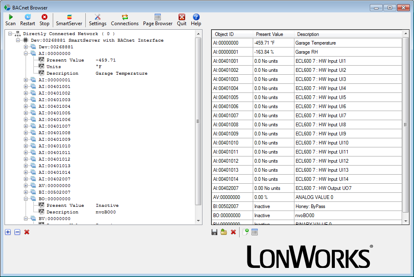Click ECL600 7 : HW Output UO7 cell

(x=348, y=188)
